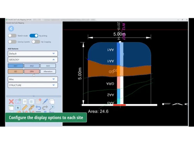This screenshot has width=194, height=145.
Task: Select the AA2 geology button
Action: point(32,66)
